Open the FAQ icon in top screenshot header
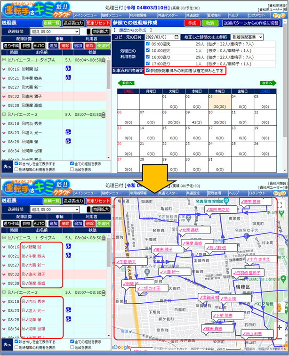The width and height of the screenshot is (289, 356). 279,15
